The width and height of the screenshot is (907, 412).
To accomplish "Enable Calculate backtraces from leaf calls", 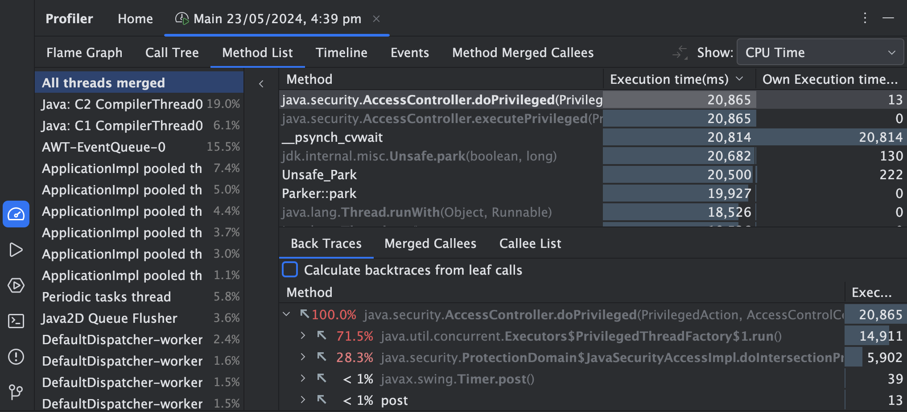I will click(x=289, y=269).
